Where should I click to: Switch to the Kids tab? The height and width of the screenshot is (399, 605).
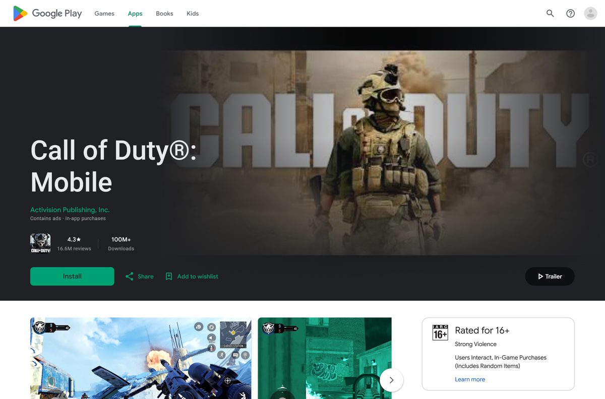click(193, 14)
